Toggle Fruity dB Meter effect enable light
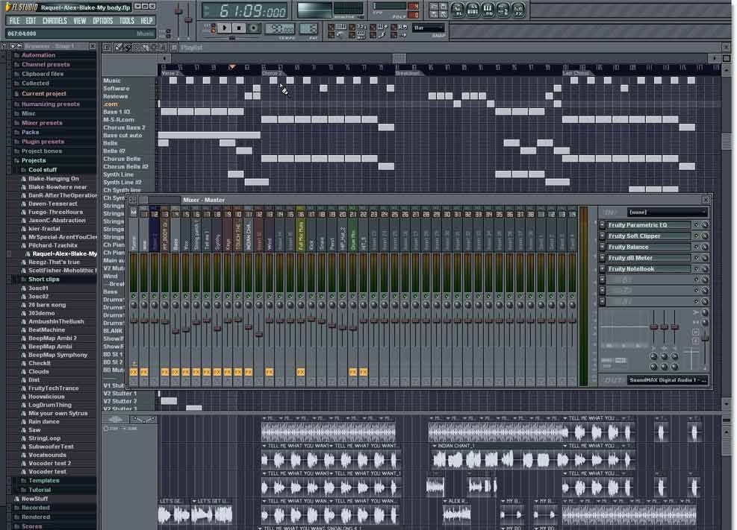Image resolution: width=737 pixels, height=530 pixels. (697, 258)
